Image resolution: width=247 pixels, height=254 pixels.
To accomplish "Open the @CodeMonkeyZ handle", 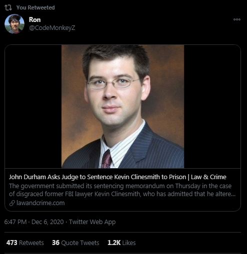I will pos(52,28).
